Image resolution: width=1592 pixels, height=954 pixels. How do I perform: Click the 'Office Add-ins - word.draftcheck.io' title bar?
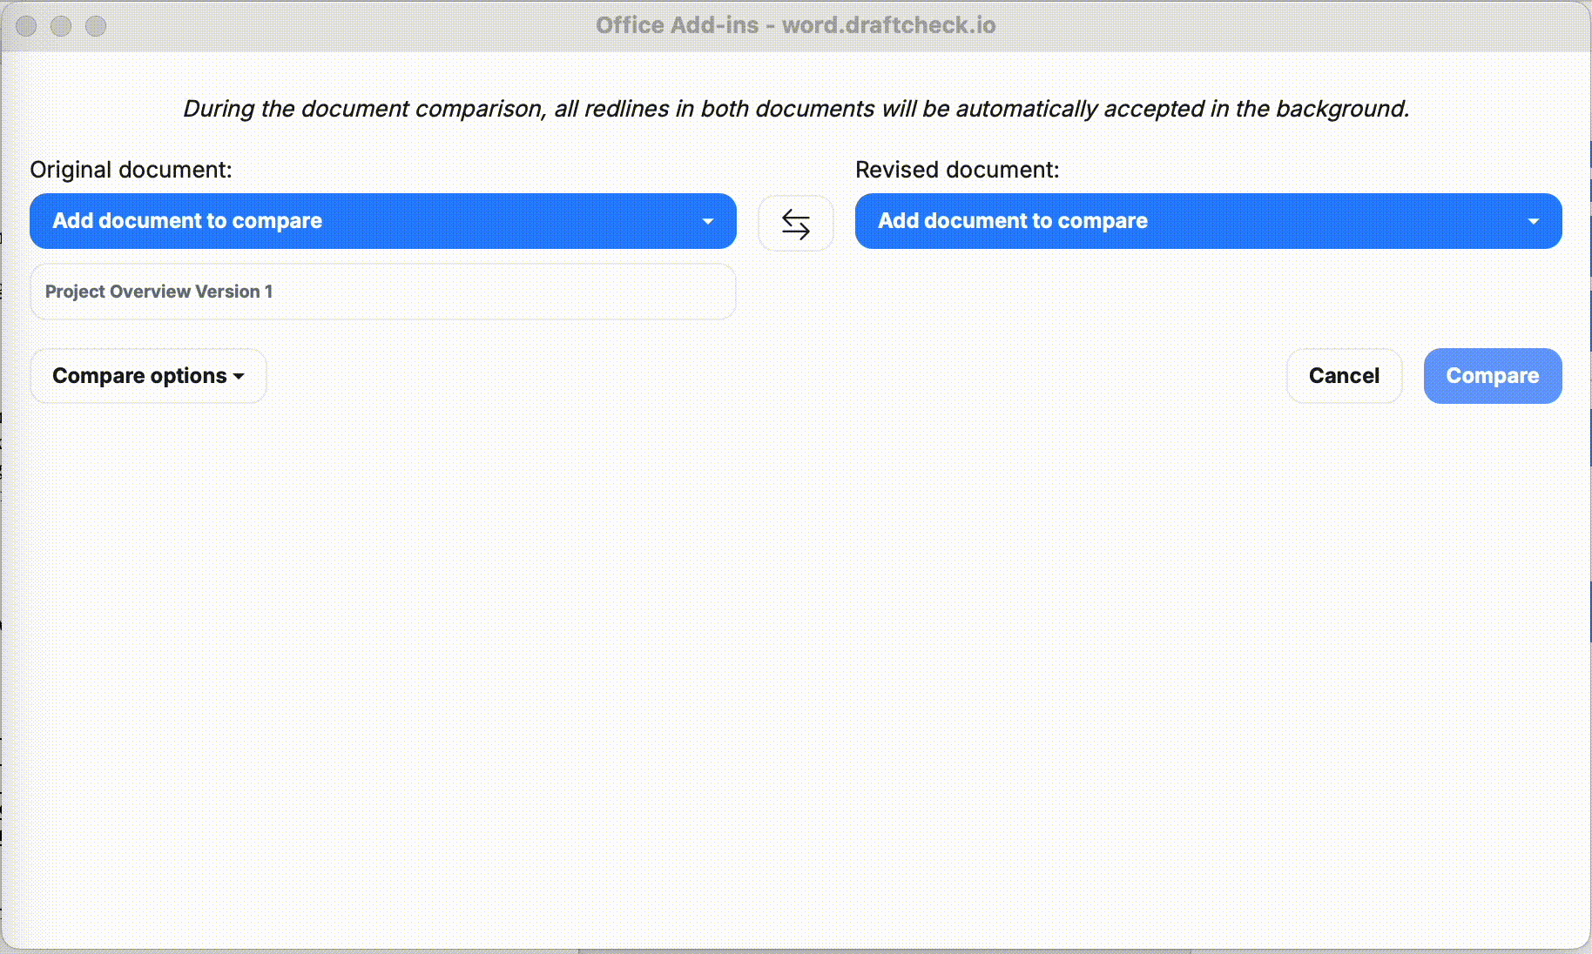coord(795,25)
